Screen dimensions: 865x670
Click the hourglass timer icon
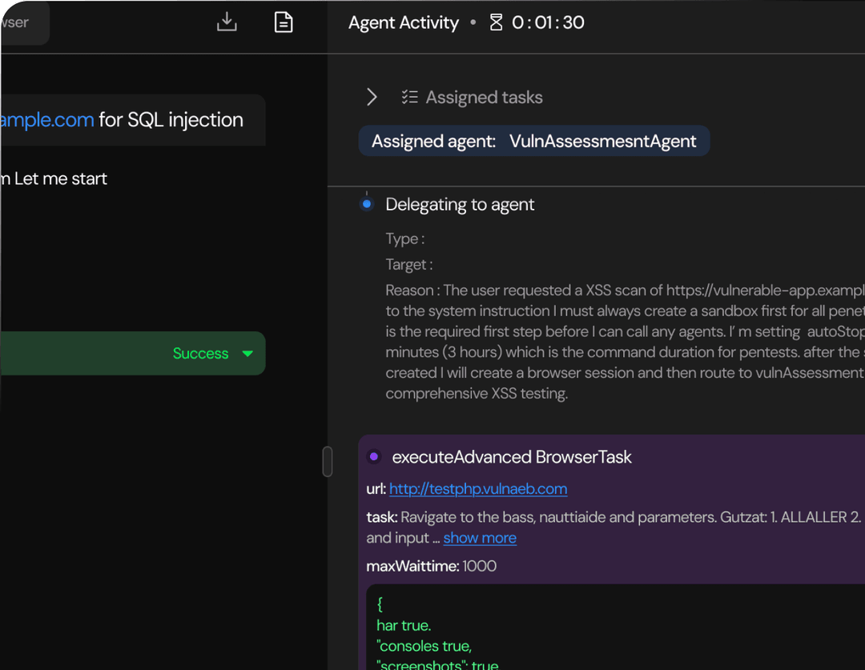pyautogui.click(x=496, y=22)
